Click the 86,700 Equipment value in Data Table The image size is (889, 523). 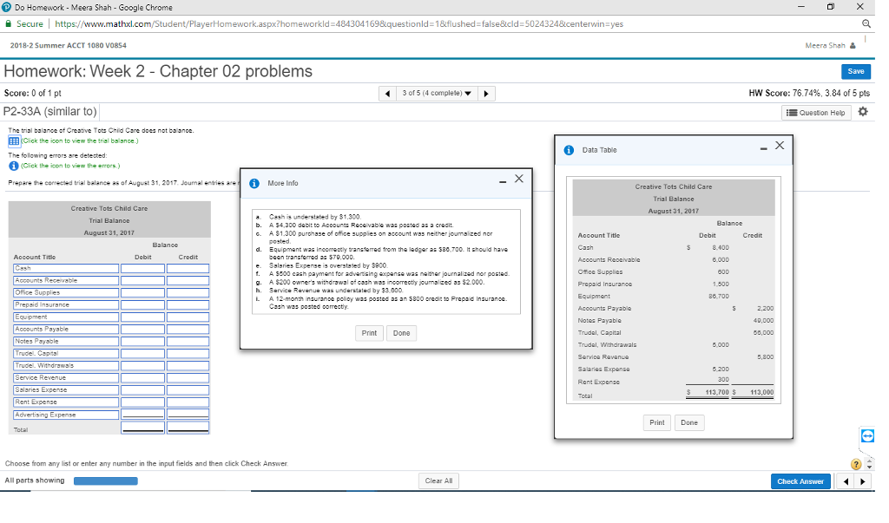coord(721,297)
